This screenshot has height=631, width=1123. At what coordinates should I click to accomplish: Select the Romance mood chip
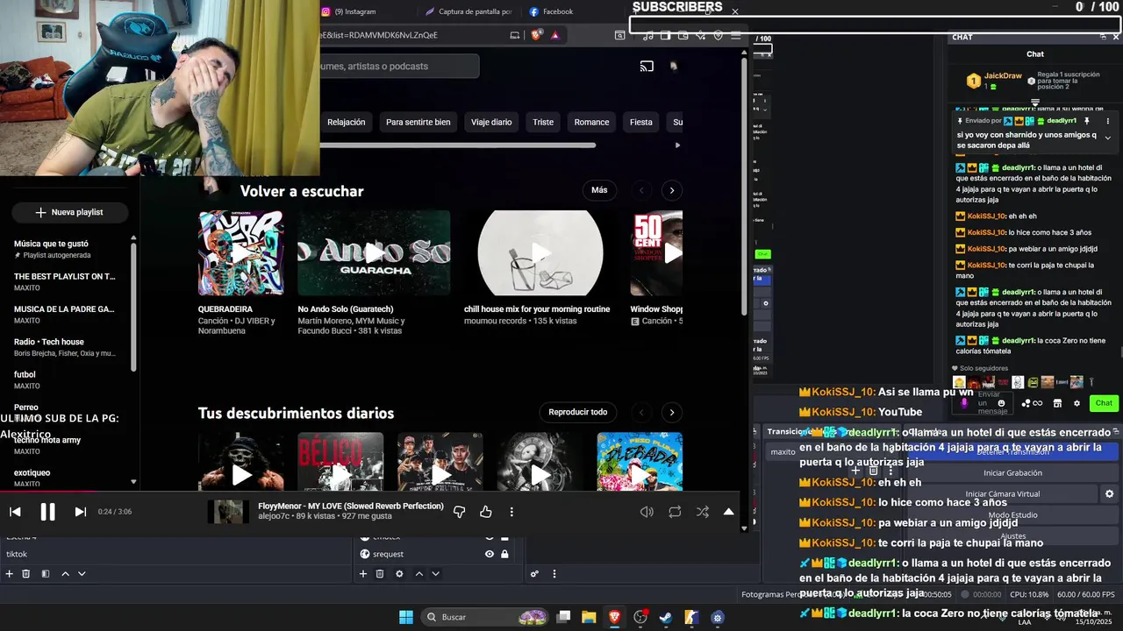[x=591, y=122]
